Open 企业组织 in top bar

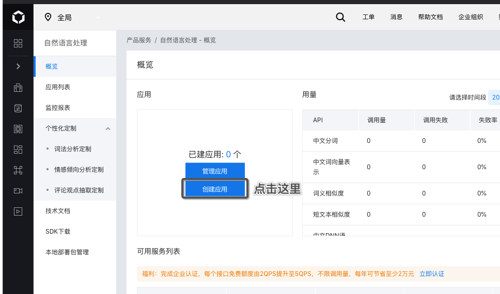coord(471,17)
